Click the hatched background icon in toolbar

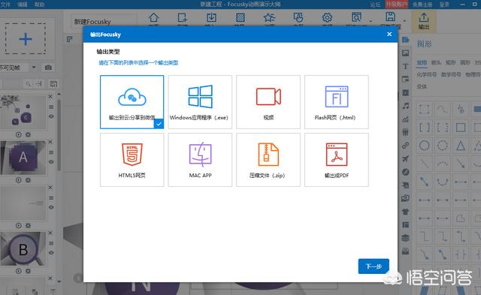[240, 18]
